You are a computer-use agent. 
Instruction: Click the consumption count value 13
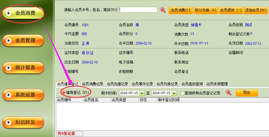point(192,34)
